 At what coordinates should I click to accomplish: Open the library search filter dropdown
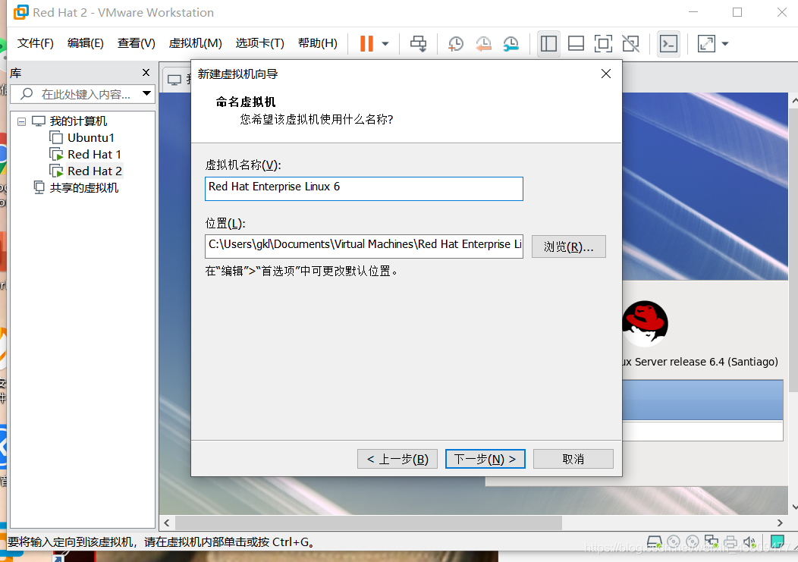[146, 94]
